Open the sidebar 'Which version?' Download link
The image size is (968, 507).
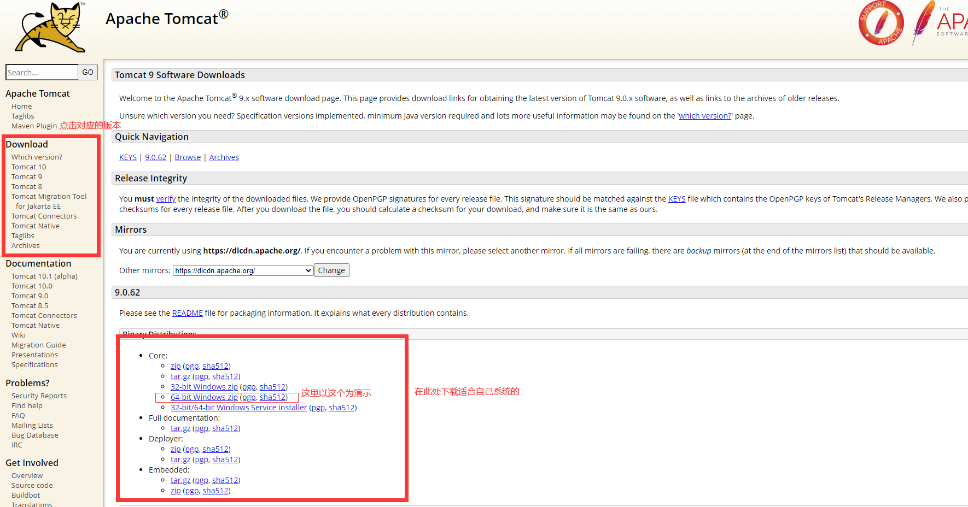[x=37, y=157]
